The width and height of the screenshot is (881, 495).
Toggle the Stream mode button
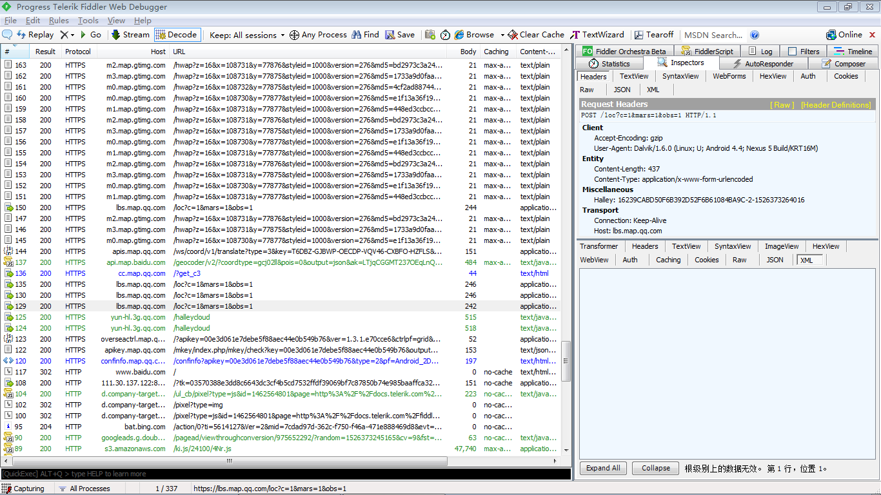point(130,35)
